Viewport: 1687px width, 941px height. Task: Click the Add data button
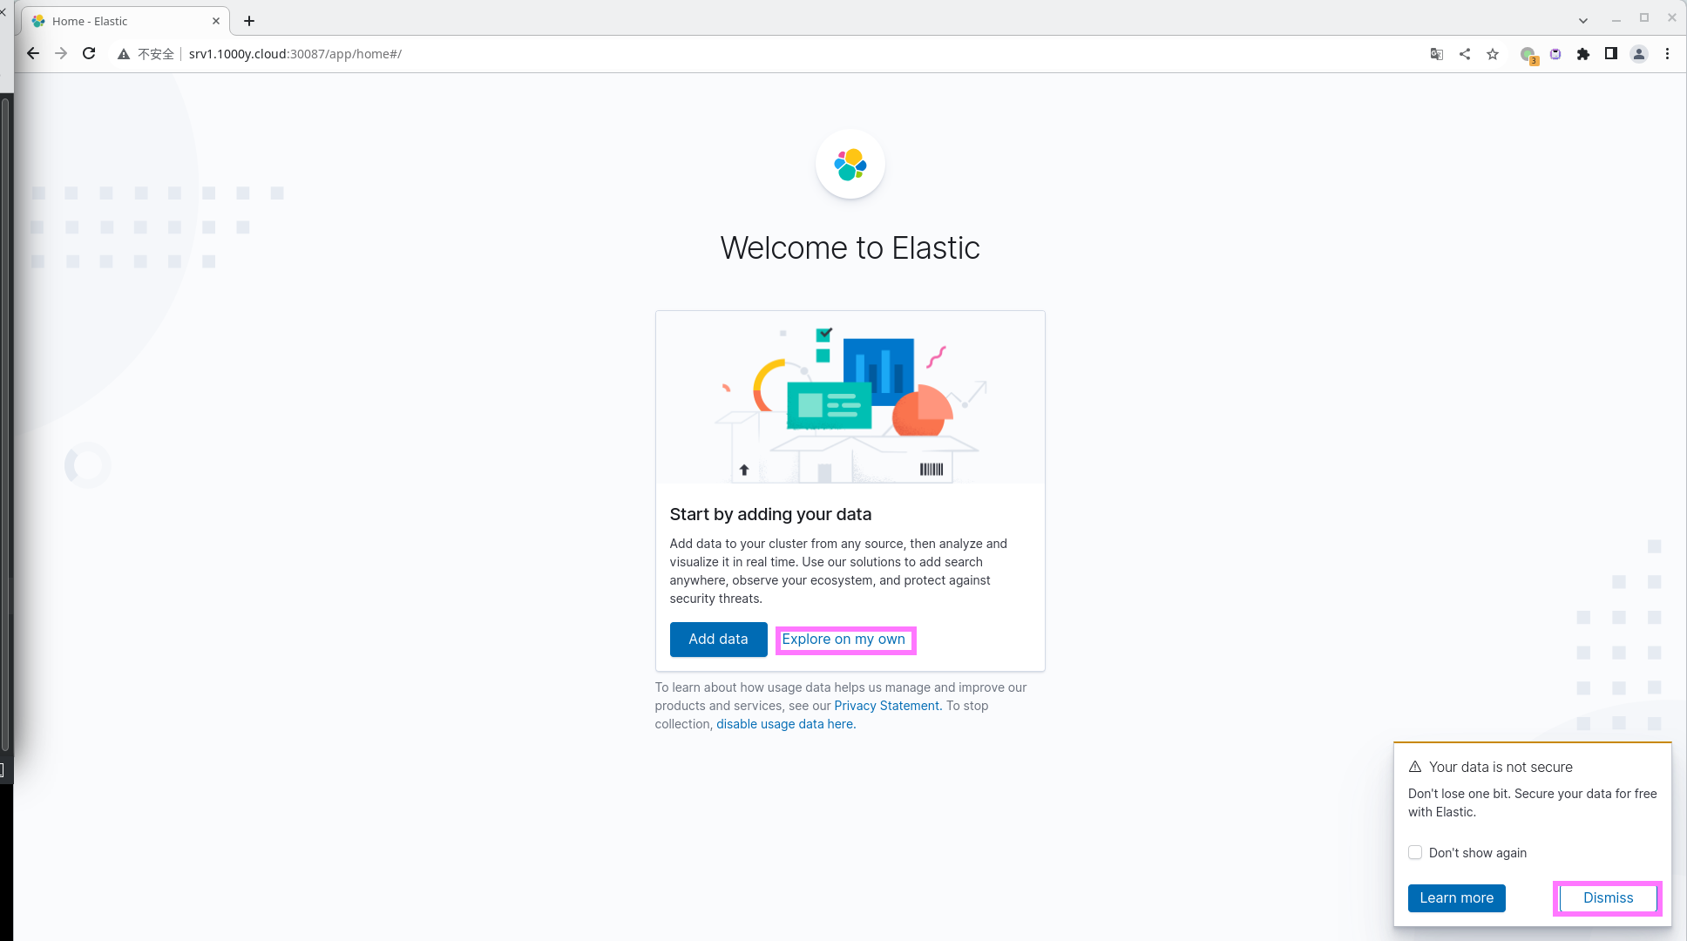point(718,640)
